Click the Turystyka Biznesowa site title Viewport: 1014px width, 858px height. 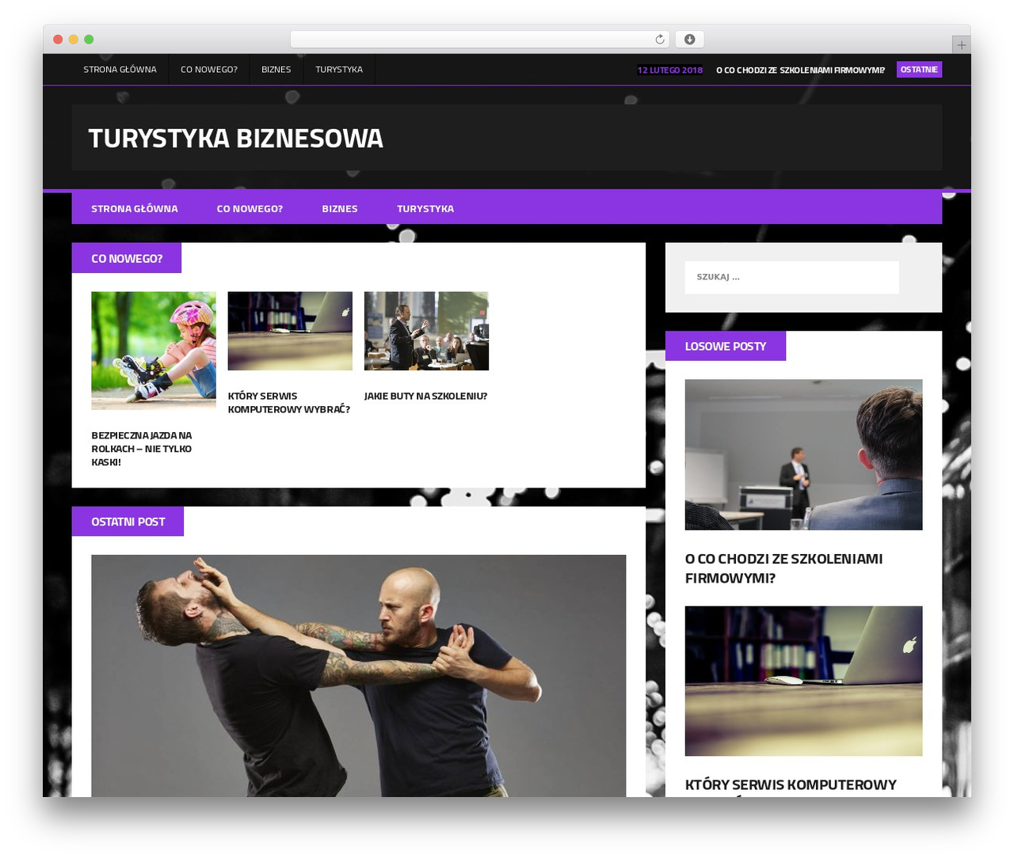236,139
